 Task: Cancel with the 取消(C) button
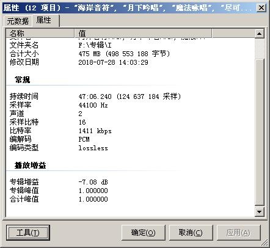191,233
